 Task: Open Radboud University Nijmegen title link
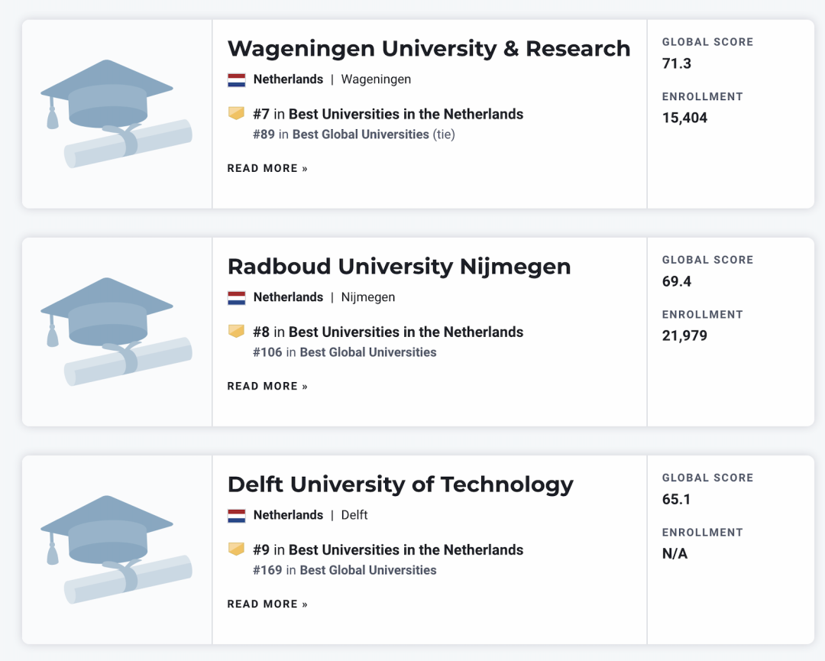(x=399, y=267)
